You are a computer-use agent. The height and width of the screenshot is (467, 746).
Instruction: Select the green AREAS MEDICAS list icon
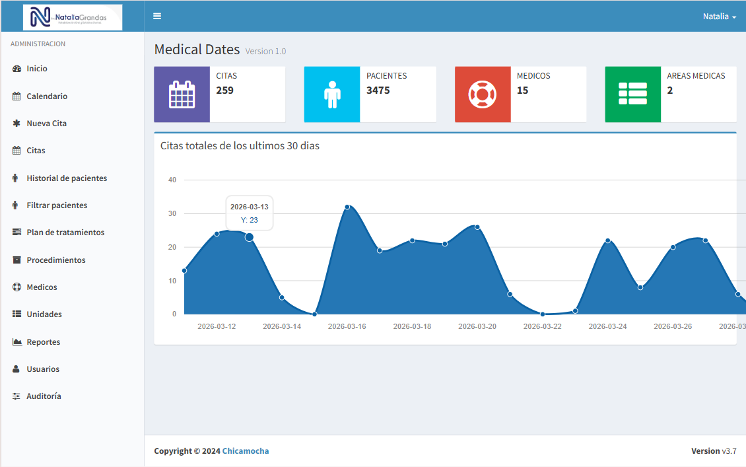point(632,94)
